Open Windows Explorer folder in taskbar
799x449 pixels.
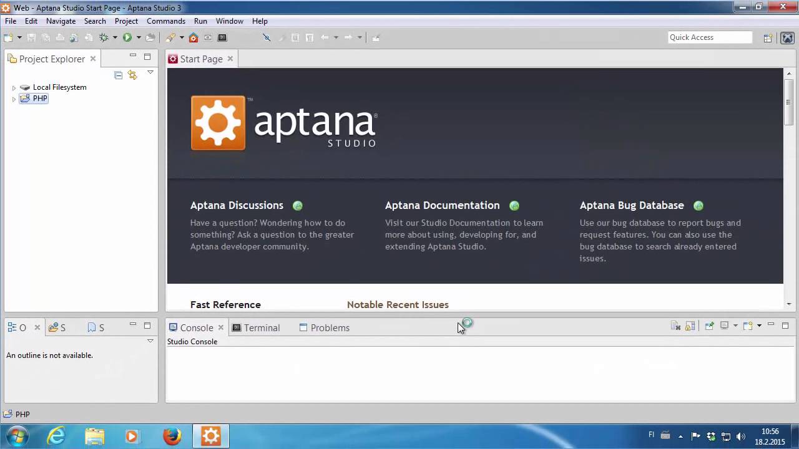click(95, 436)
